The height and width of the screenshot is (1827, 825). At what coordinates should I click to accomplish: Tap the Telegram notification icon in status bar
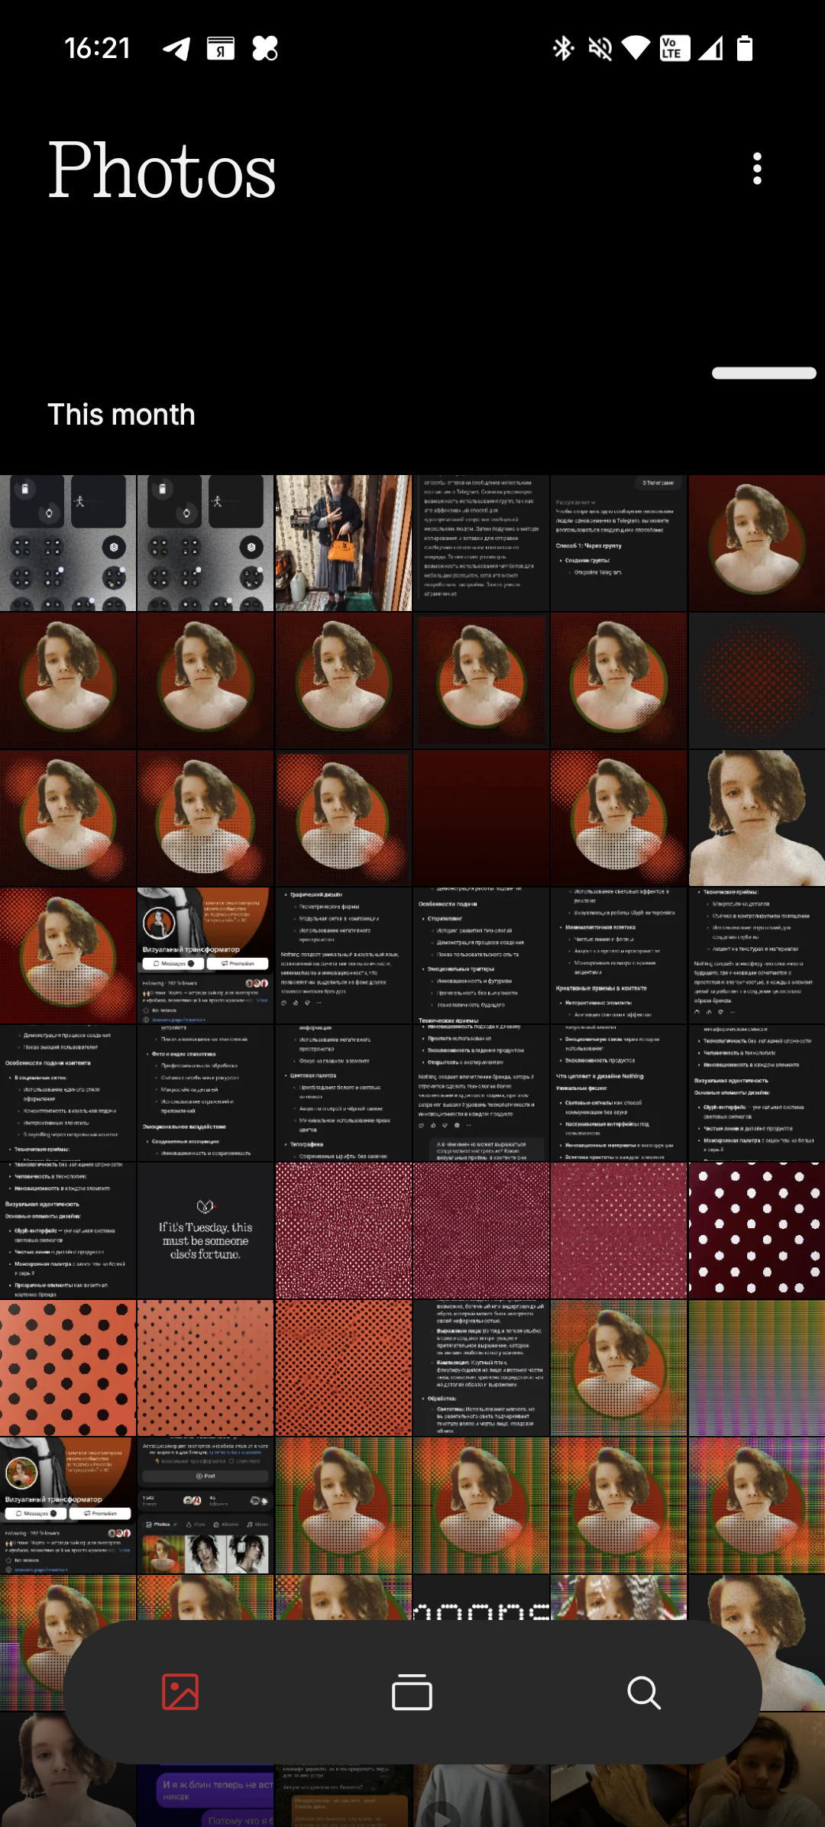coord(176,49)
